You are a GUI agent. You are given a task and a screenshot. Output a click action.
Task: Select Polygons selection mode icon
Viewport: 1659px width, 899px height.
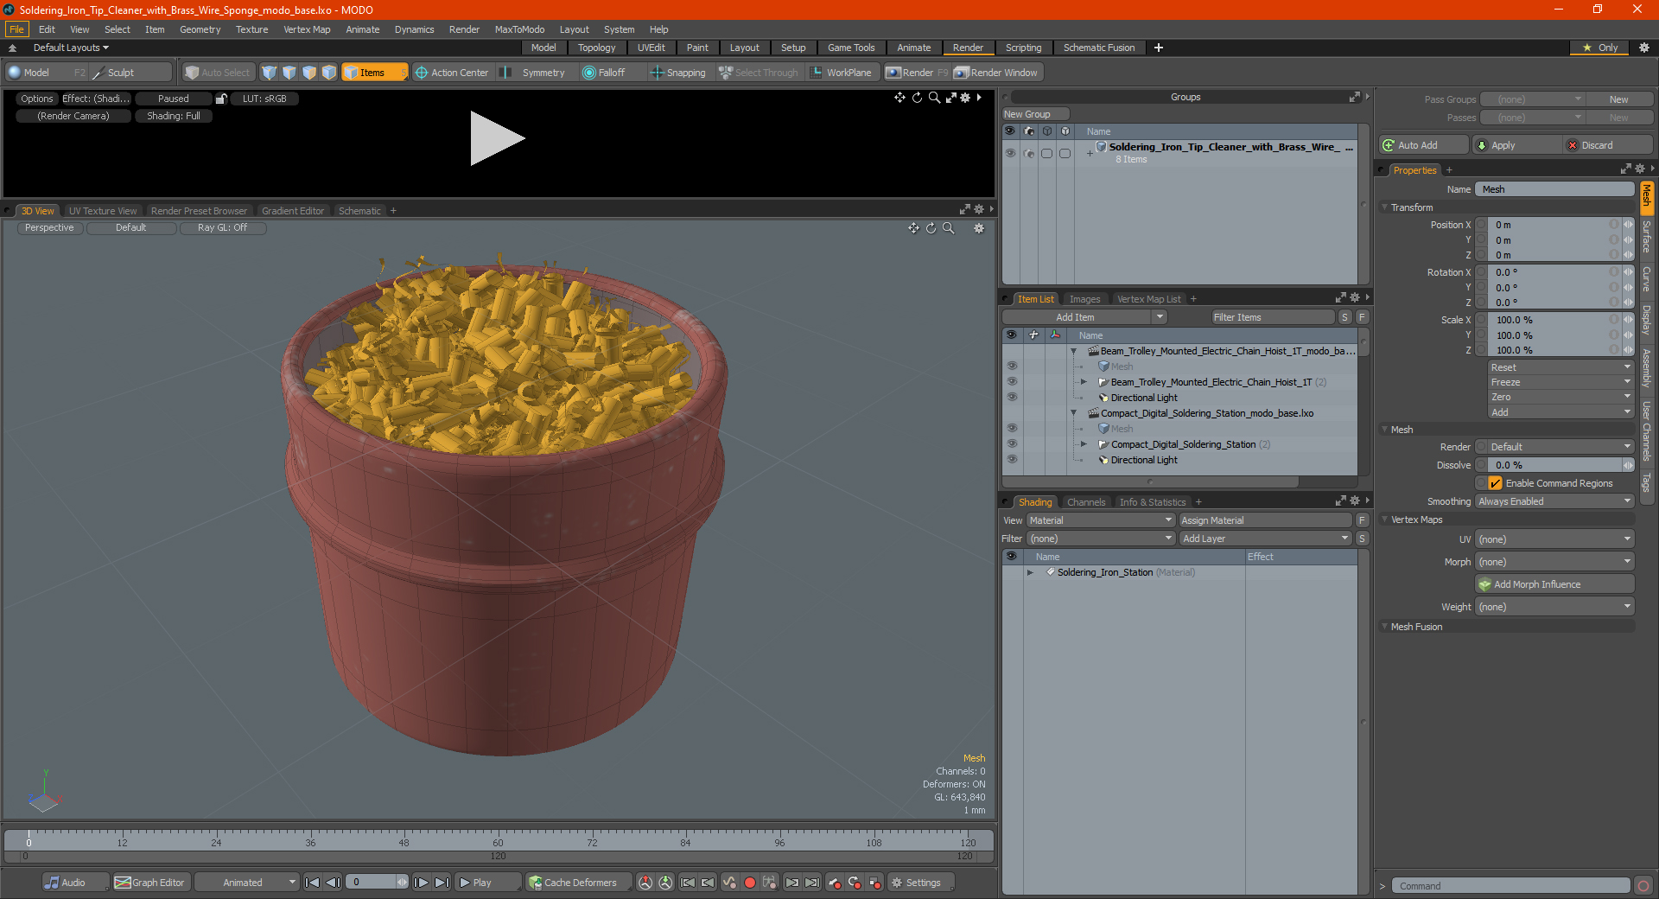(309, 73)
